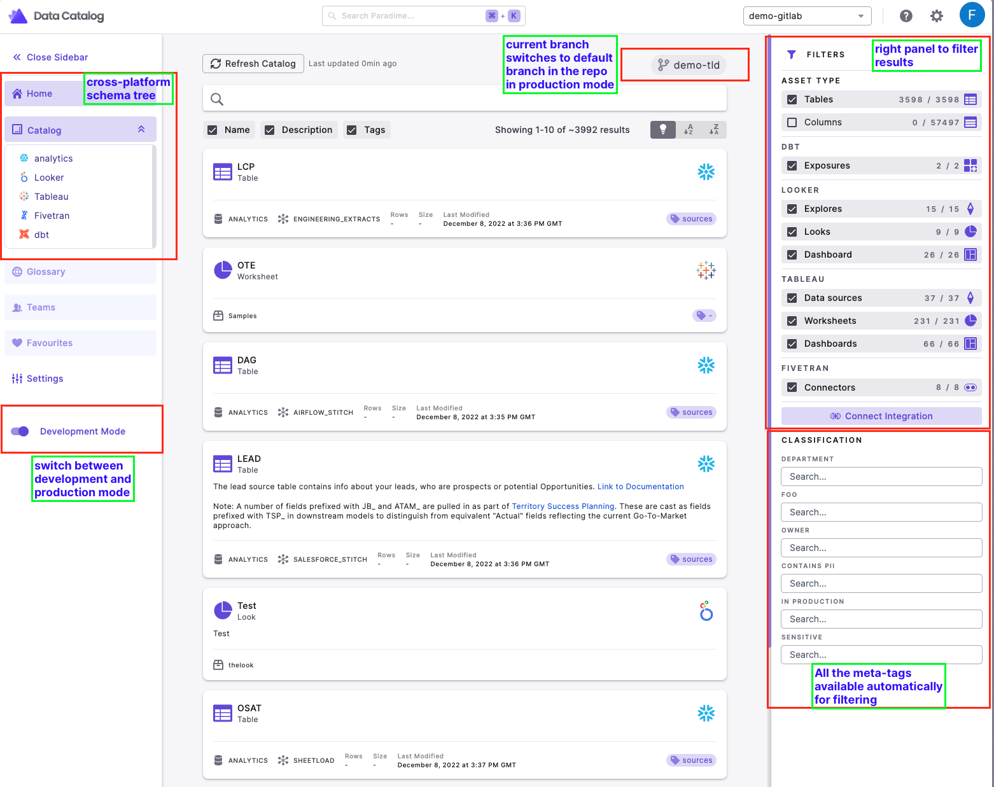The height and width of the screenshot is (787, 994).
Task: Click the lightbulb relevance sort icon
Action: tap(662, 129)
